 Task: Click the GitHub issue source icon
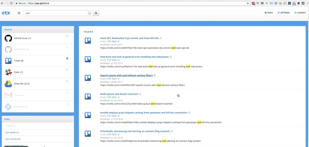coord(8,38)
